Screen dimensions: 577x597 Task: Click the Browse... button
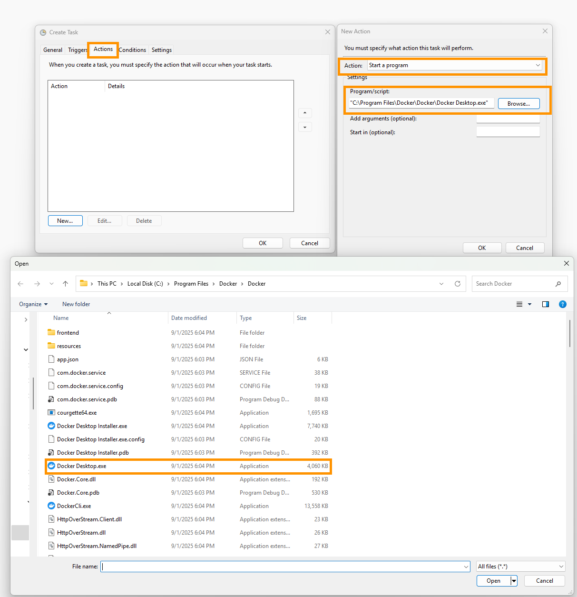[x=518, y=104]
